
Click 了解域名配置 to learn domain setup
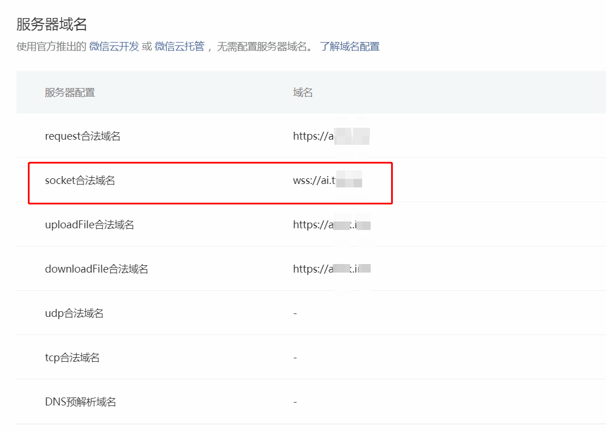(x=350, y=46)
